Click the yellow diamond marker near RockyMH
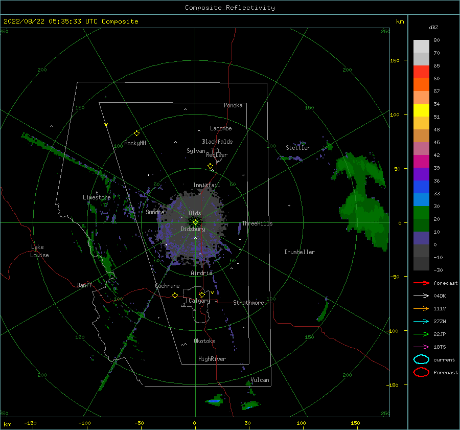The height and width of the screenshot is (430, 460). pyautogui.click(x=136, y=133)
